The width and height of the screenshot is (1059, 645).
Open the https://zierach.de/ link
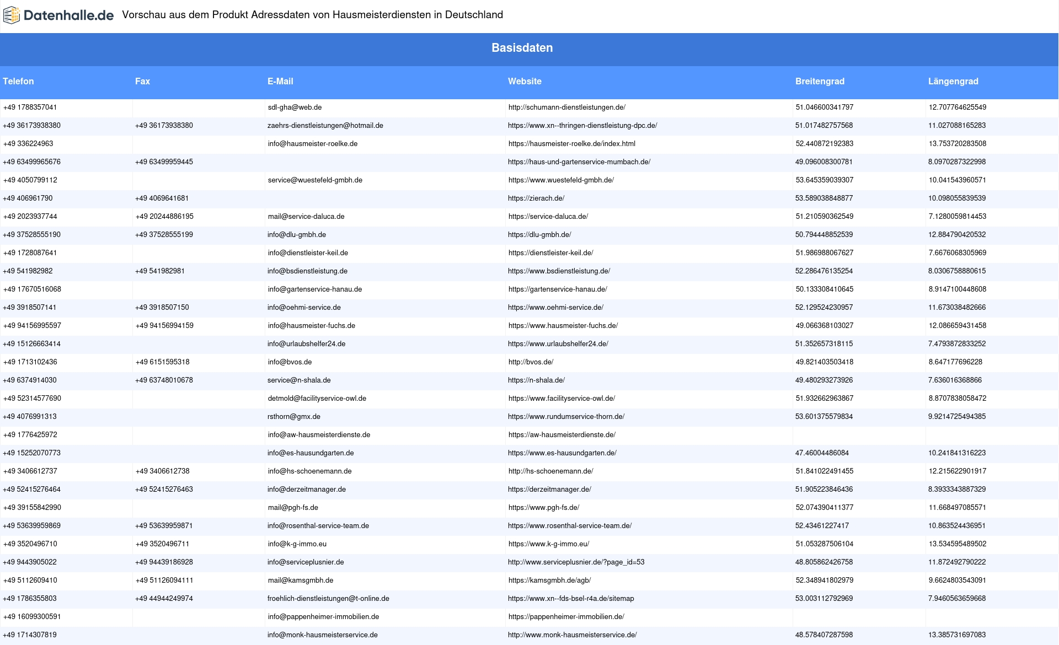click(536, 198)
